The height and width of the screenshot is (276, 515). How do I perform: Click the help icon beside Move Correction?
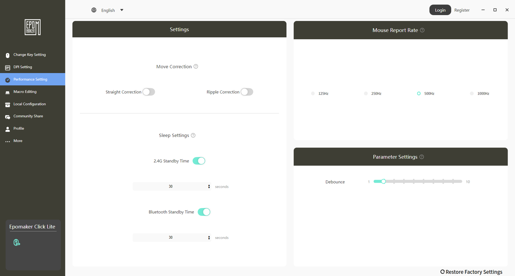[x=196, y=67]
